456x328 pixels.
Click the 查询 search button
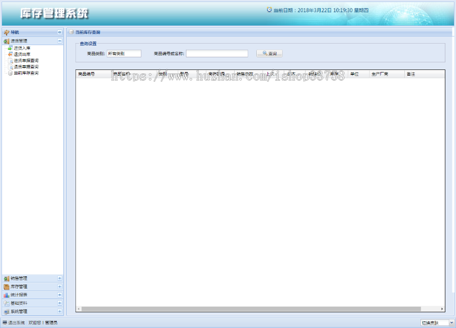click(269, 53)
